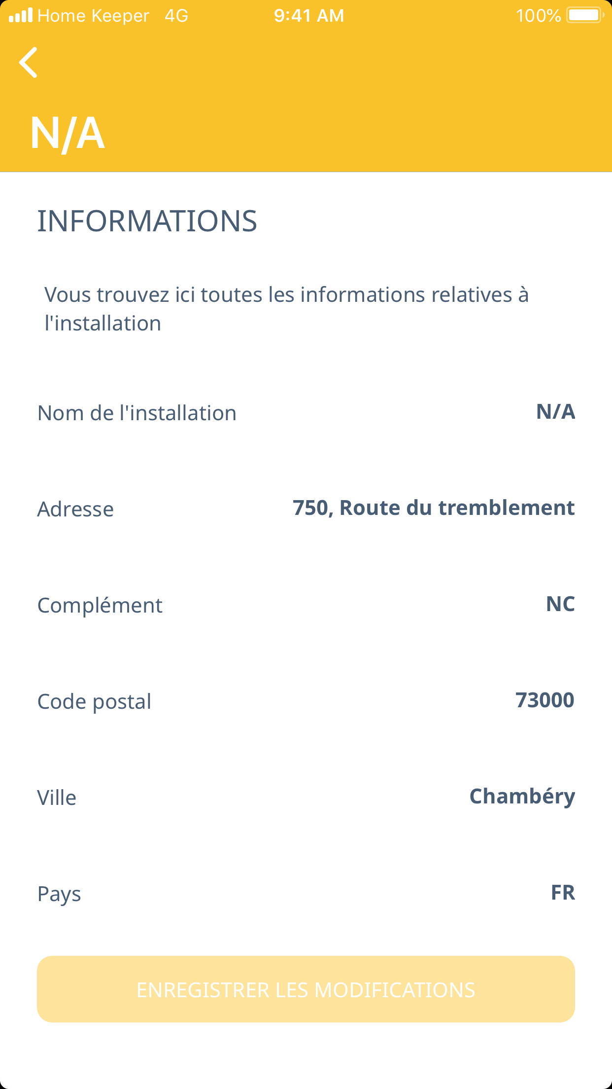Screen dimensions: 612x1089
Task: Tap the Ville label
Action: pyautogui.click(x=57, y=798)
